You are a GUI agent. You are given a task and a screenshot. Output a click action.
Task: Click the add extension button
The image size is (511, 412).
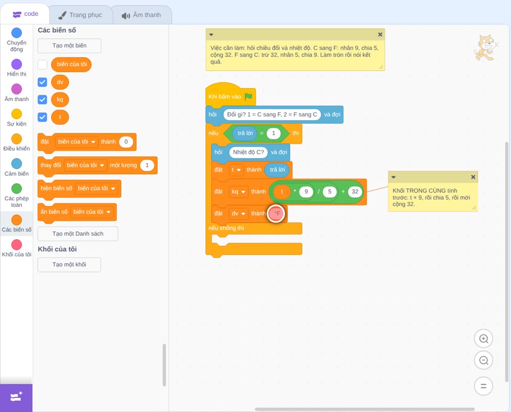[16, 398]
